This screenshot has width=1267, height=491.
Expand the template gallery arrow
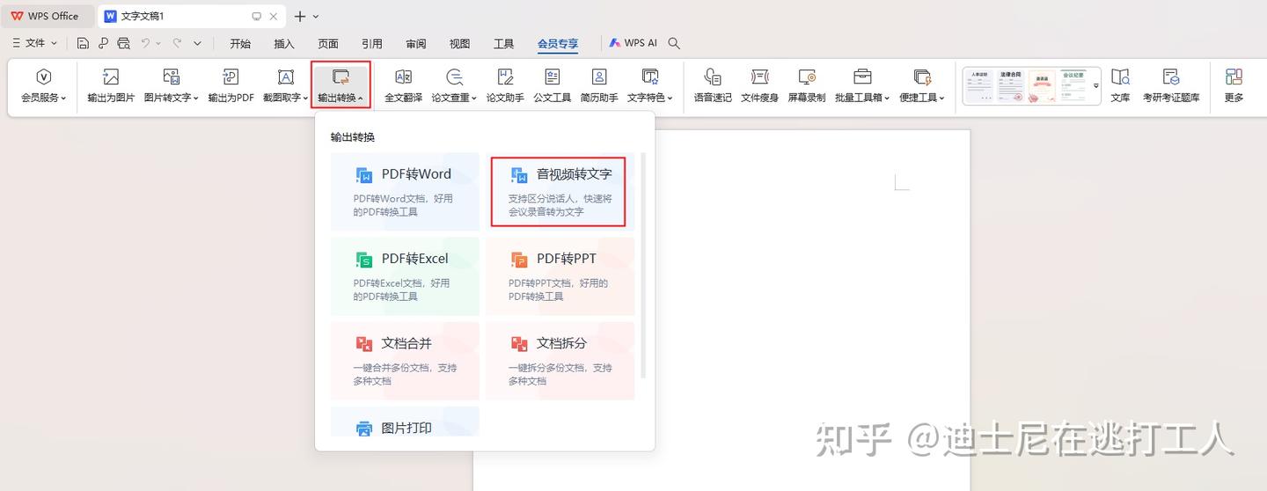click(x=1096, y=85)
